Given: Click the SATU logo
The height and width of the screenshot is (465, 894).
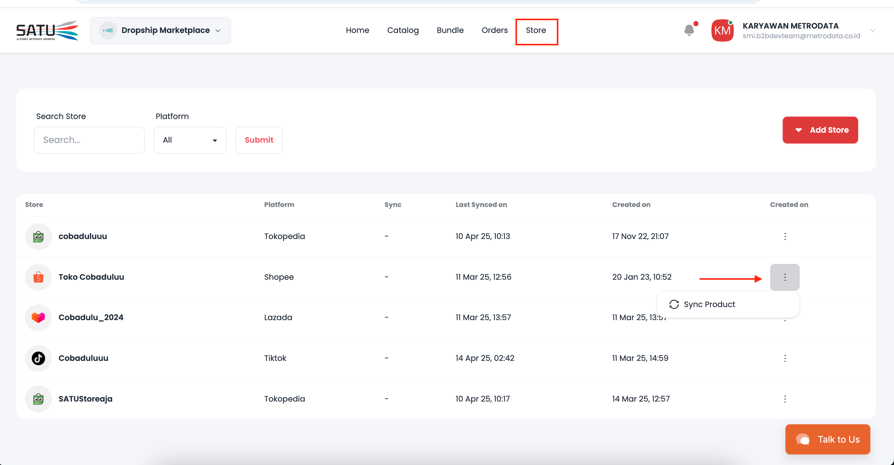Looking at the screenshot, I should pyautogui.click(x=47, y=30).
